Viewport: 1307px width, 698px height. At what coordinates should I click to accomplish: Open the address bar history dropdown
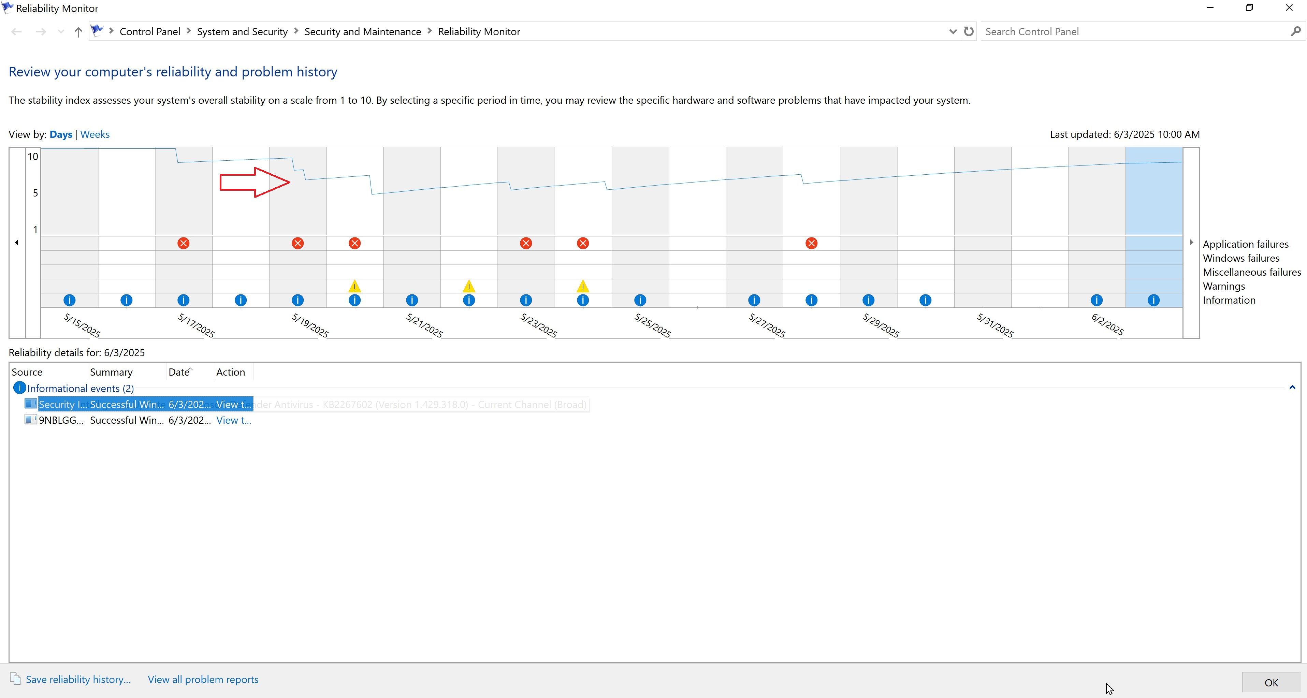pos(952,31)
